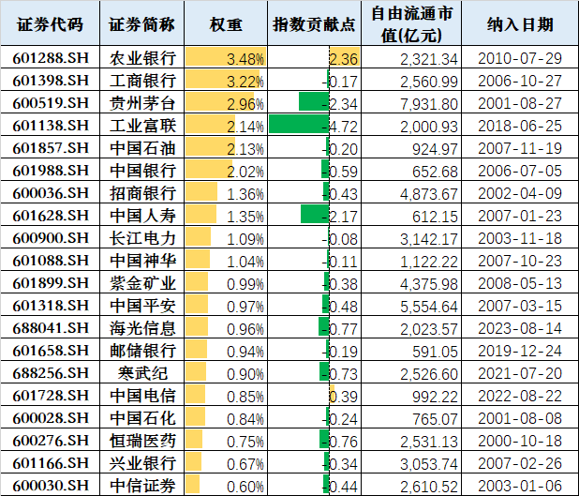The image size is (579, 496).
Task: Click the 中国银行 name cell
Action: [141, 170]
